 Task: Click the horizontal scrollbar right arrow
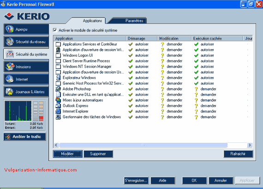pos(250,145)
